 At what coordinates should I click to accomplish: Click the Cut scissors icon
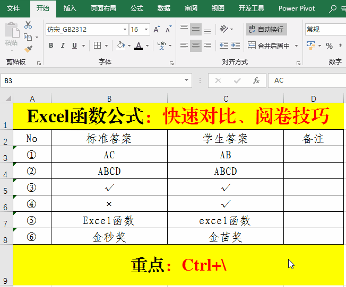click(28, 25)
